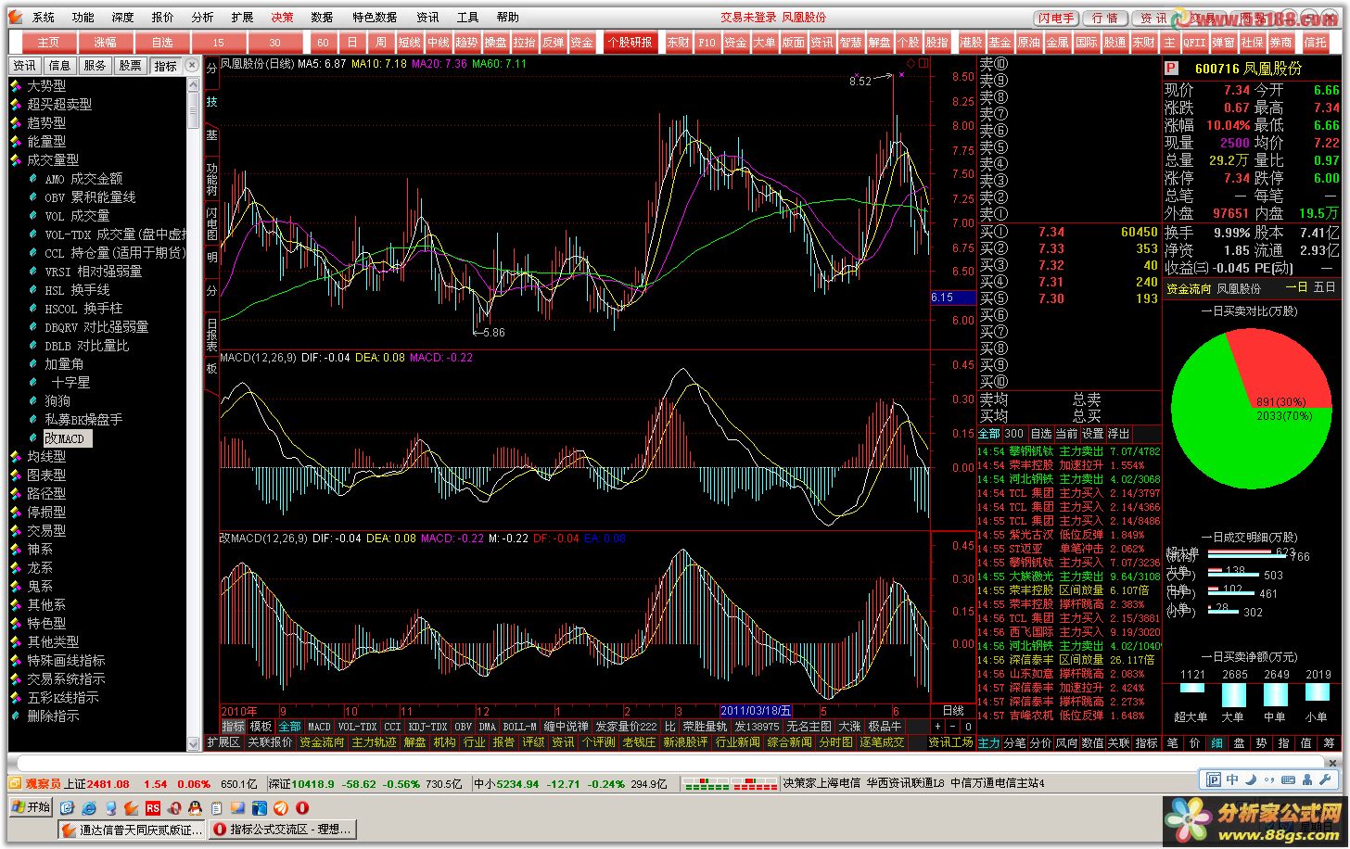Viewport: 1350px width, 849px height.
Task: Click the F10 toolbar button
Action: tap(707, 43)
